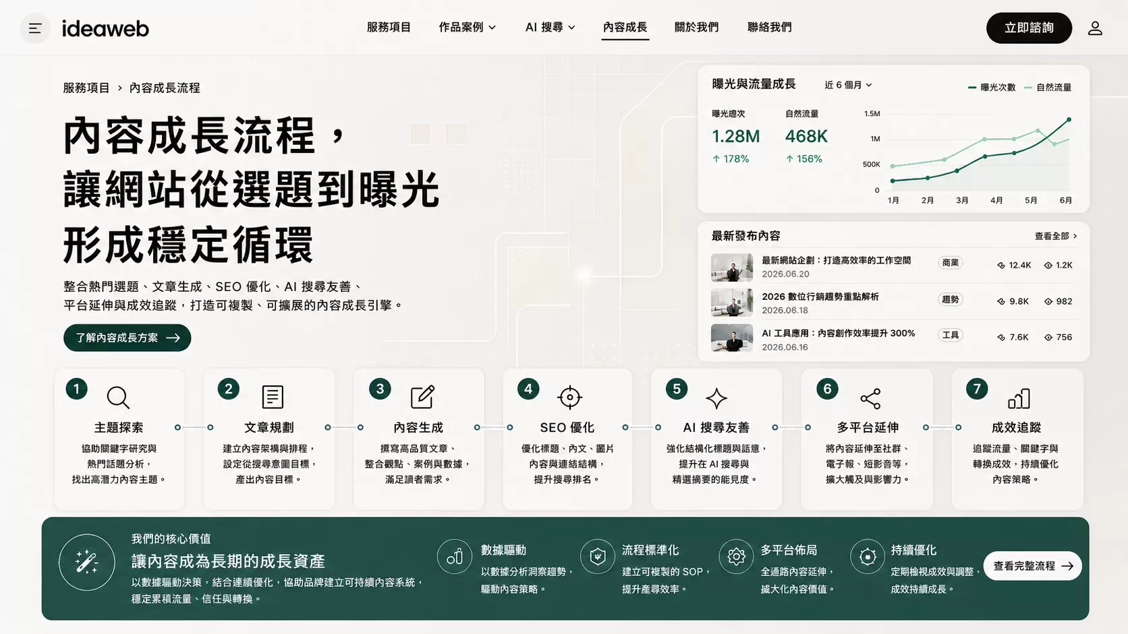Click the 工具 category tag

[951, 336]
